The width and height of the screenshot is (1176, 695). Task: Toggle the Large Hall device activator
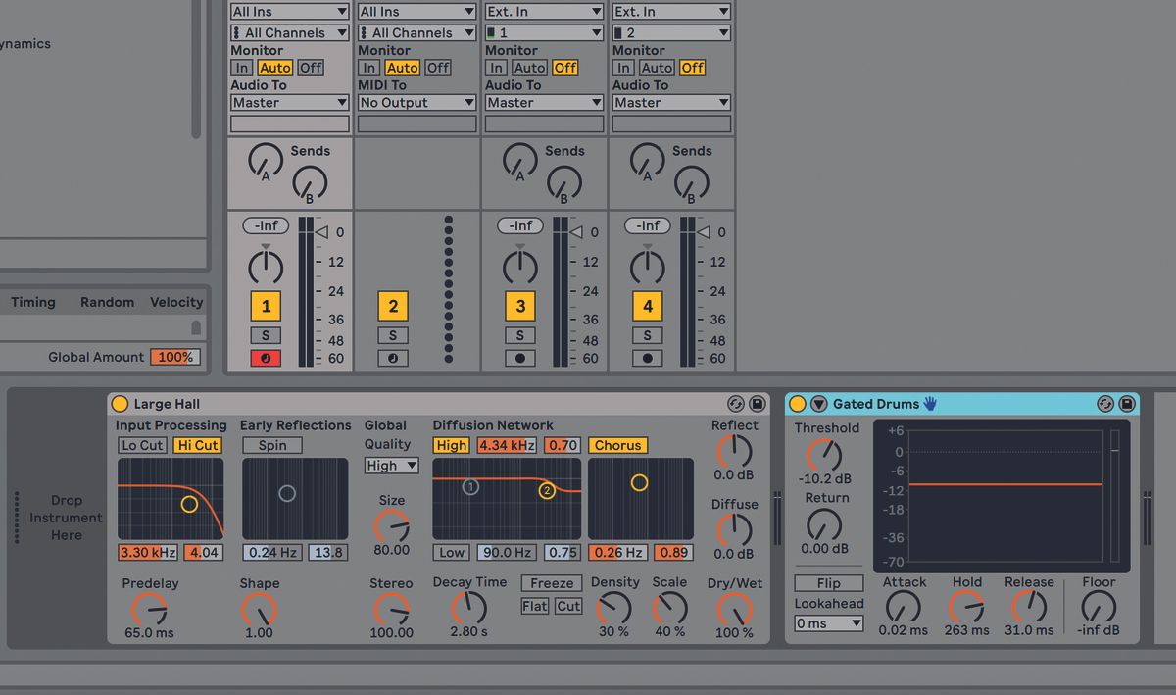coord(120,403)
